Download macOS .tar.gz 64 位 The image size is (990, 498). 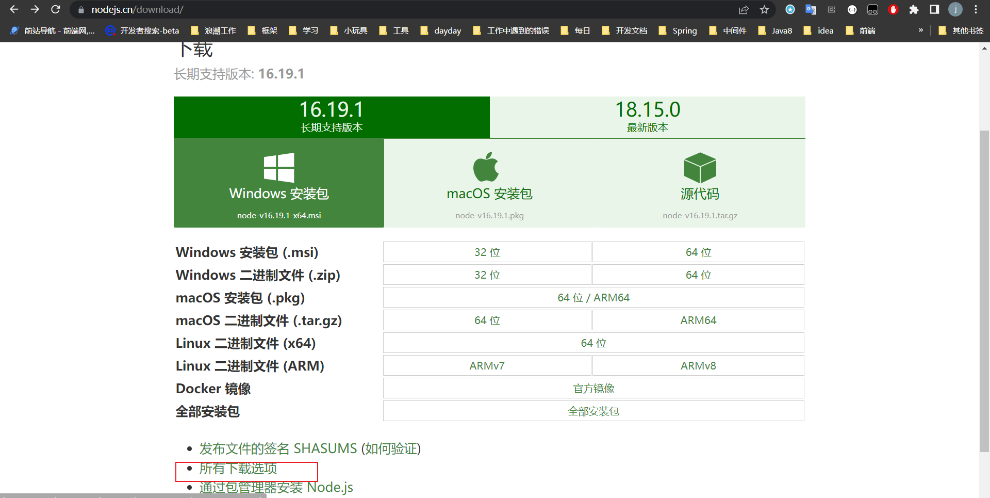pyautogui.click(x=487, y=320)
